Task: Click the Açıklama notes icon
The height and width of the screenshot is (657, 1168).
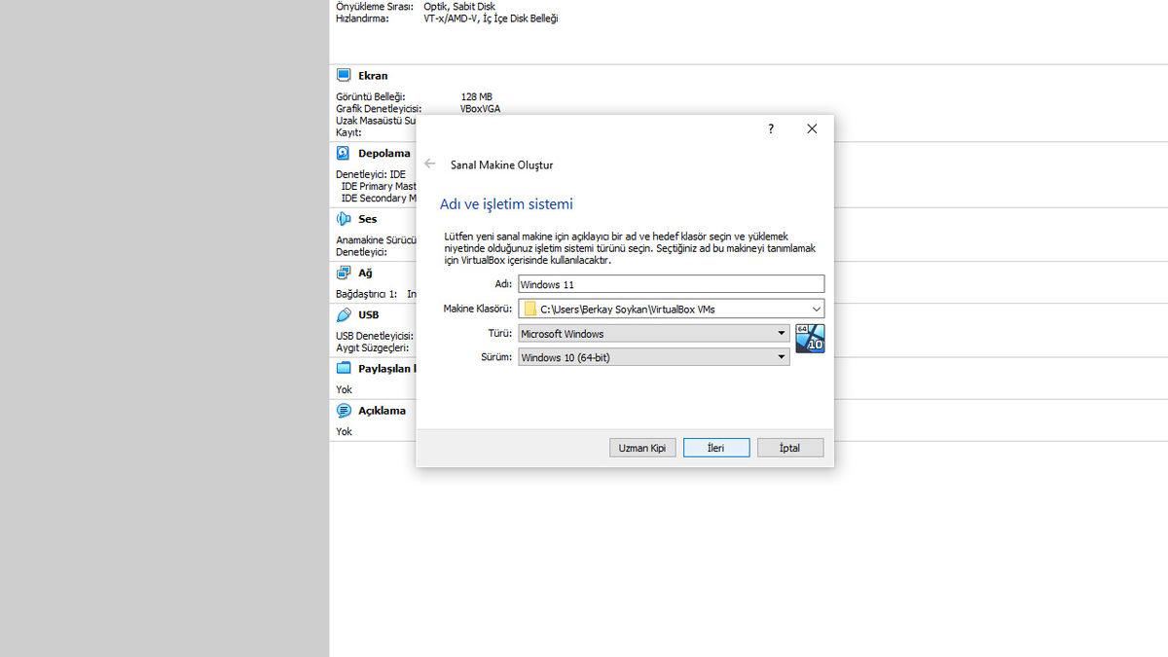Action: coord(343,410)
